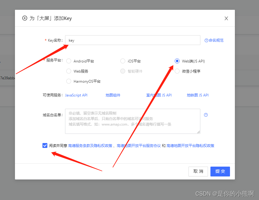Select the iOS平台 radio button
This screenshot has height=200, width=259.
[123, 61]
